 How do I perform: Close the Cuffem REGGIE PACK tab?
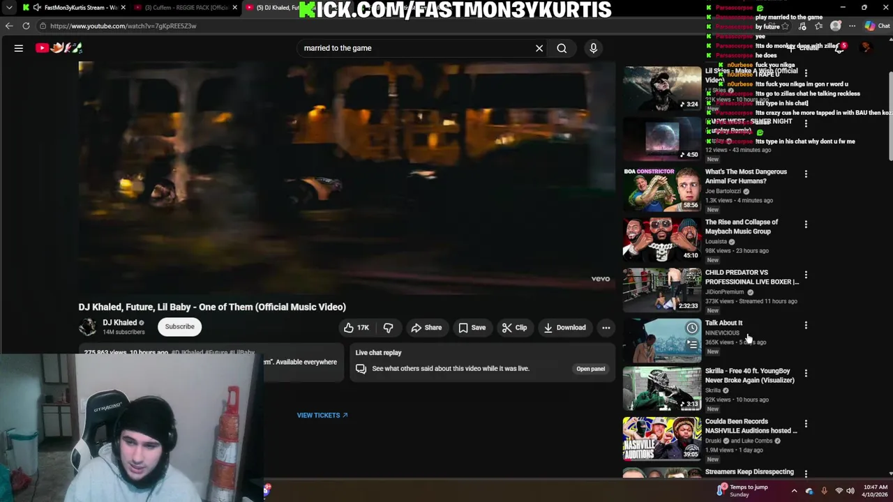[235, 8]
